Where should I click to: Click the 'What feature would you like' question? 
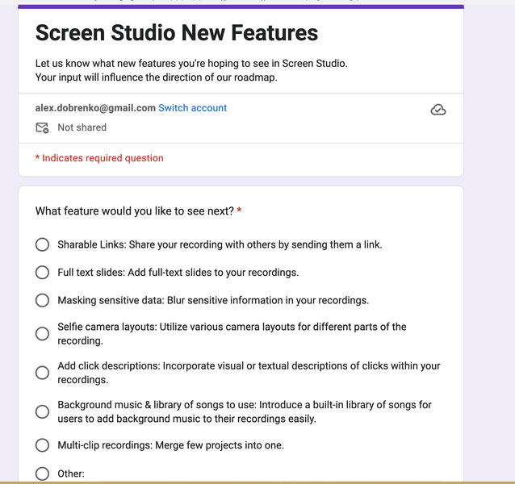134,211
